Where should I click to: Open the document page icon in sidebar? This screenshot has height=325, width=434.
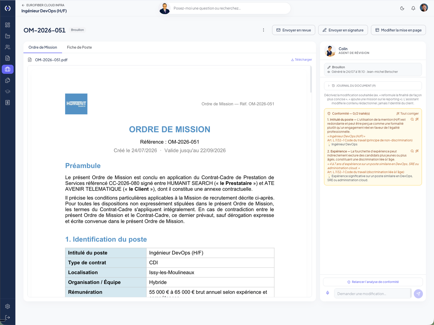(8, 58)
